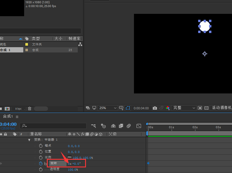Toggle the transparency grid icon
The height and width of the screenshot is (173, 232).
tap(206, 108)
